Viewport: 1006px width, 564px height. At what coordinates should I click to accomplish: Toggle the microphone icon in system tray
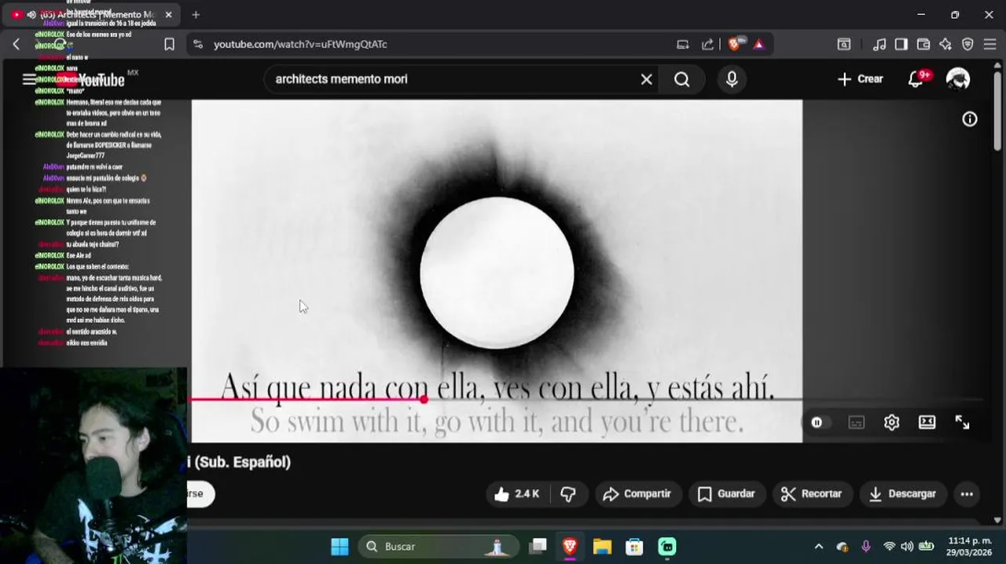click(x=866, y=546)
